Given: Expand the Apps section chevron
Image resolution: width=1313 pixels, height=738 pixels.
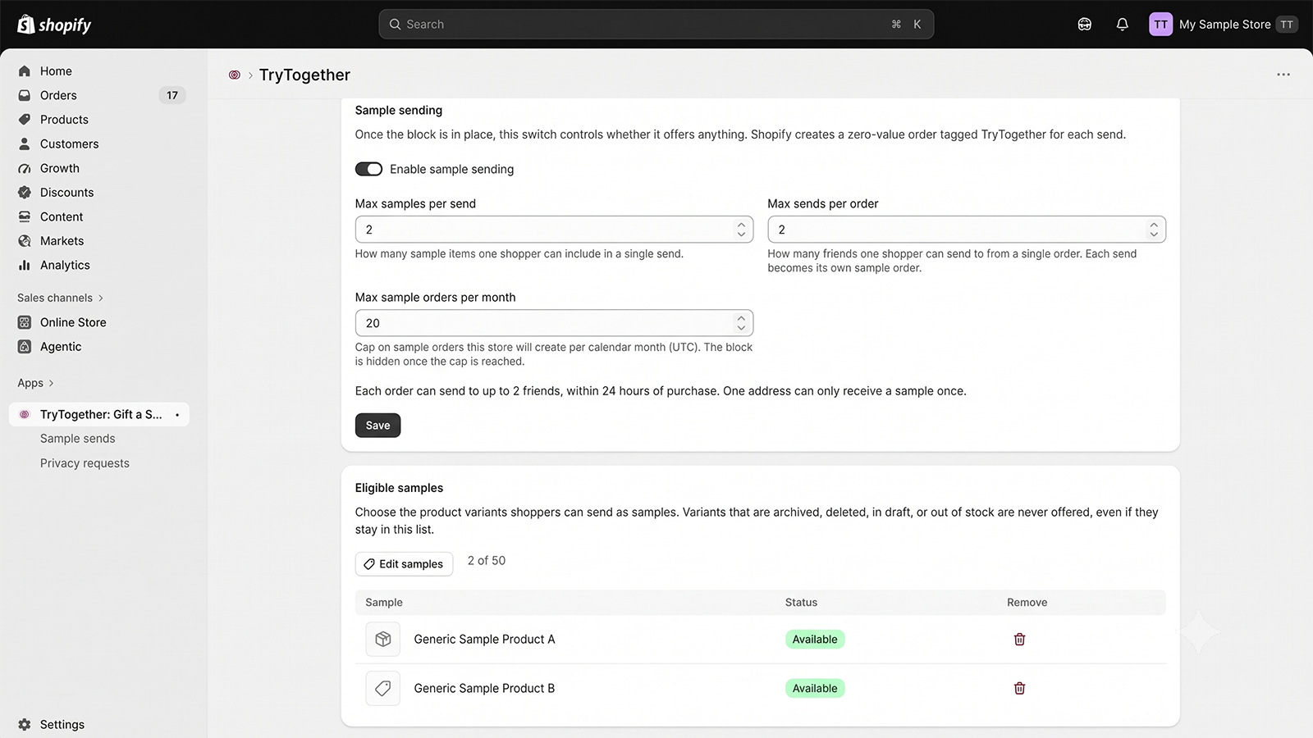Looking at the screenshot, I should click(51, 383).
